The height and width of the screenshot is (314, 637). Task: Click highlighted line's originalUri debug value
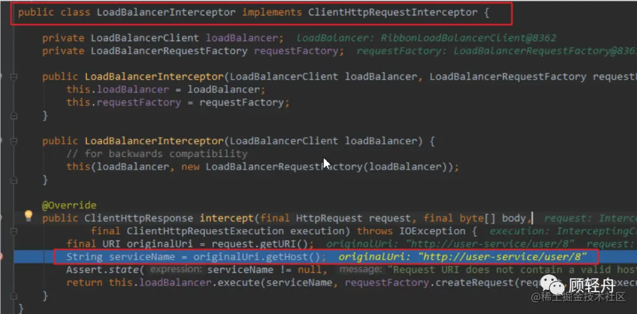pyautogui.click(x=463, y=257)
